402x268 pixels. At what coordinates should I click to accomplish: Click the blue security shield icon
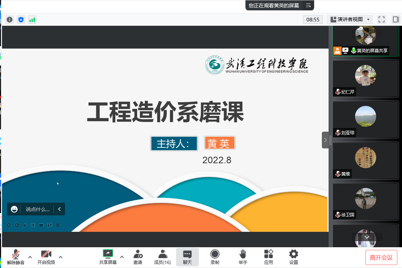point(21,20)
